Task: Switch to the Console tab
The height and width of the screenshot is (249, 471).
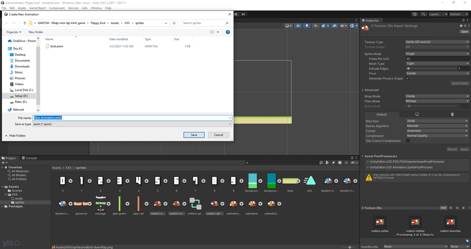Action: [x=29, y=158]
